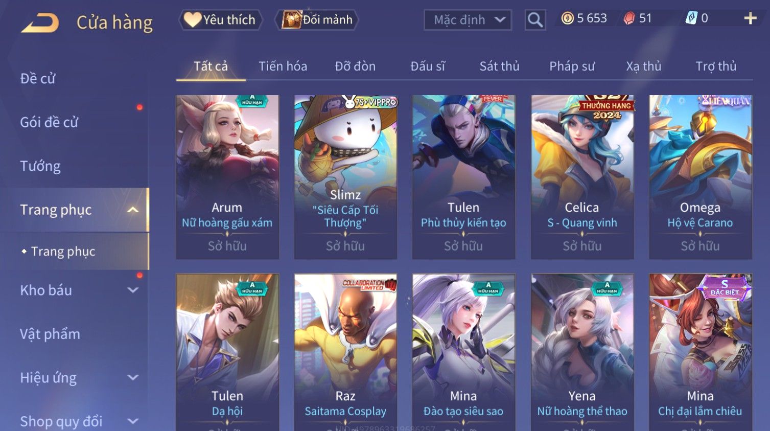Screen dimensions: 770x431
Task: Open Yêu thích favorites heart button
Action: [x=220, y=20]
